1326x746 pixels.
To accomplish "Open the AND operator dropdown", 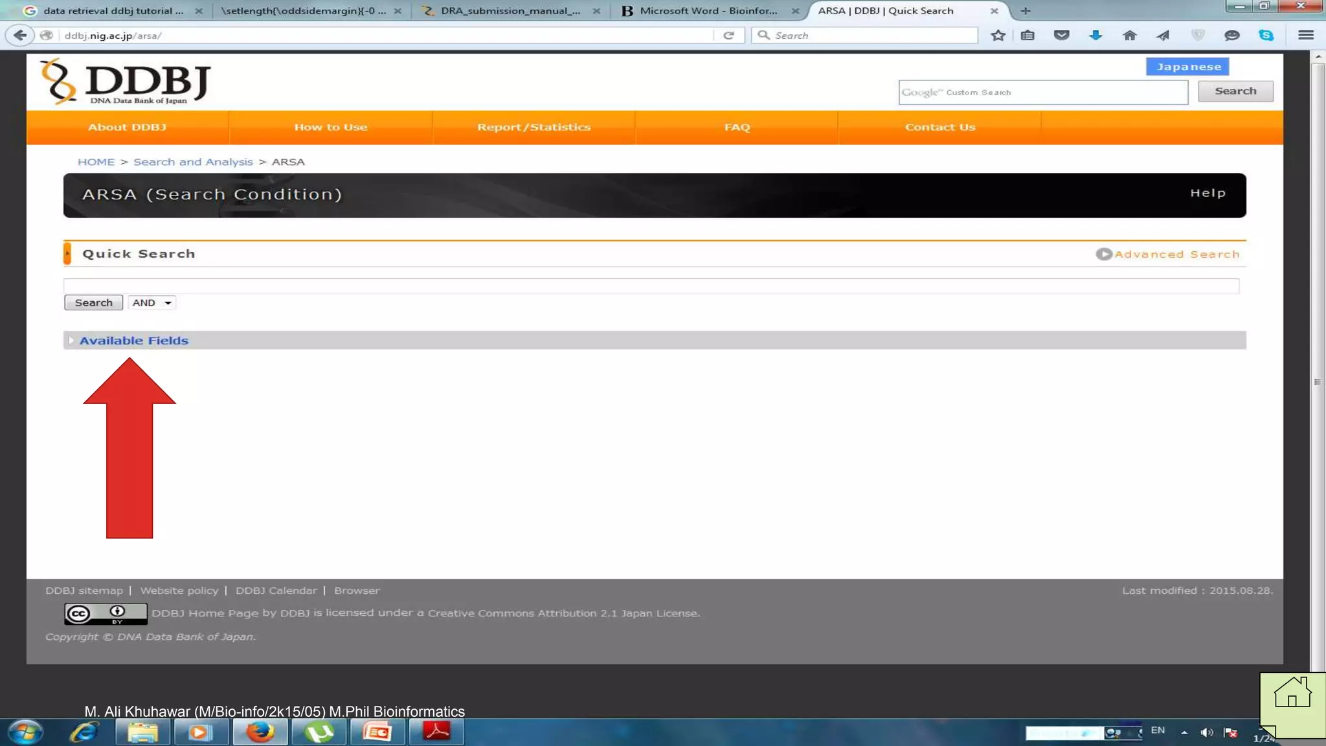I will click(x=152, y=303).
